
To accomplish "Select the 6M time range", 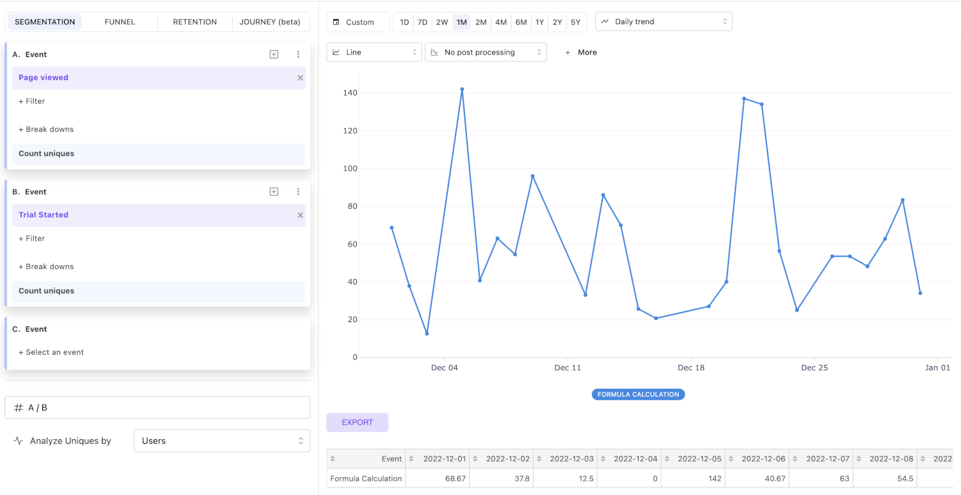I will coord(521,22).
